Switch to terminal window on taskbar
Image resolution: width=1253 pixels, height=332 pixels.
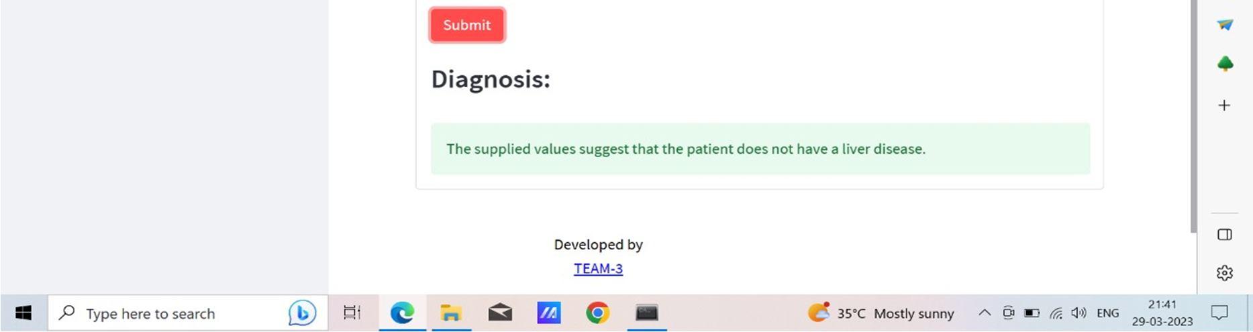pos(647,313)
